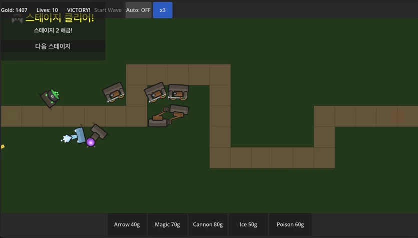Click the 스테이지 클리어! heading
Viewport: 418px width, 238px height.
click(x=60, y=18)
